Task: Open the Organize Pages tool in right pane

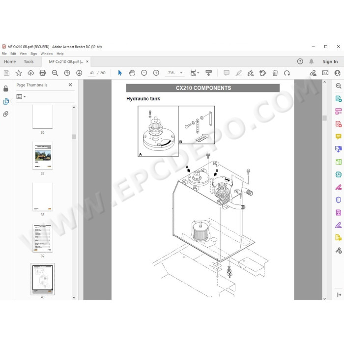Action: point(339,111)
